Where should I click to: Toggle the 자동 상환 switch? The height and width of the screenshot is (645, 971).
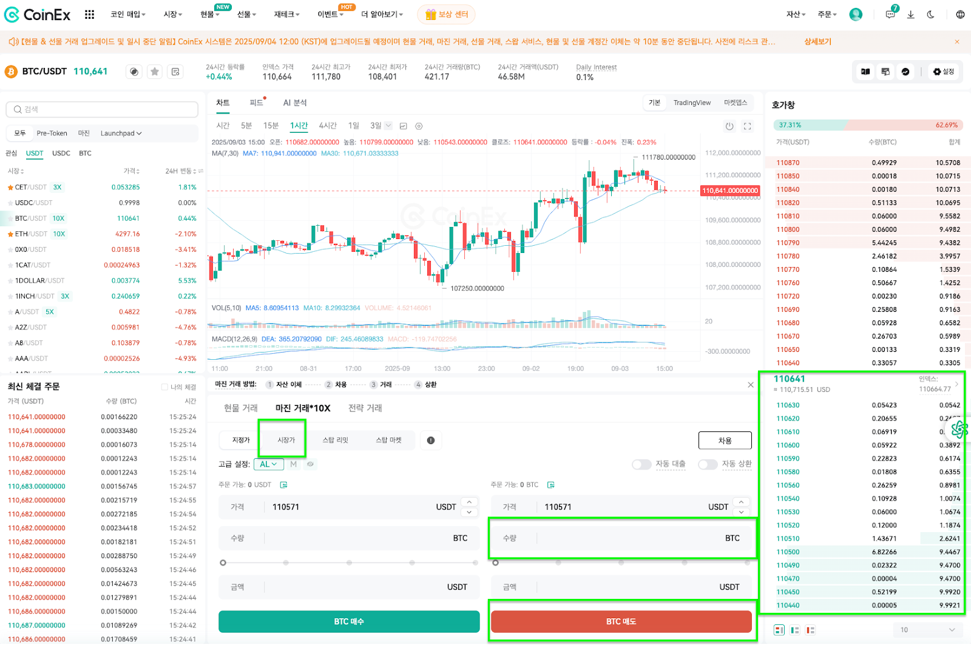pos(708,464)
